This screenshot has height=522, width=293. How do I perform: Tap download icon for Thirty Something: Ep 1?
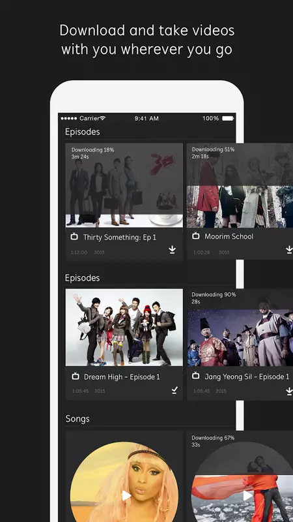point(172,250)
